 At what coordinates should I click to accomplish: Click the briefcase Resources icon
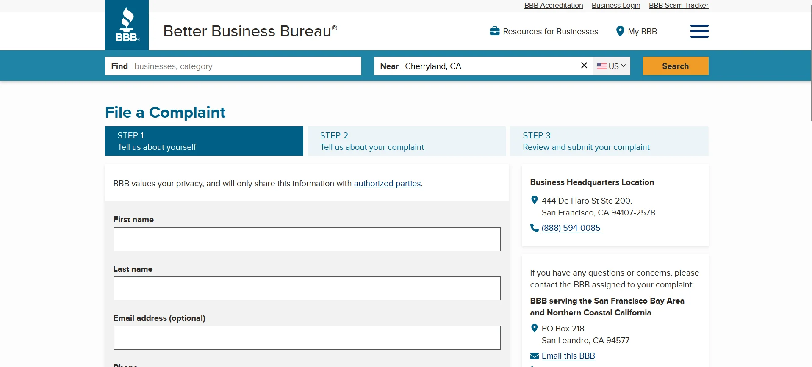pyautogui.click(x=494, y=31)
